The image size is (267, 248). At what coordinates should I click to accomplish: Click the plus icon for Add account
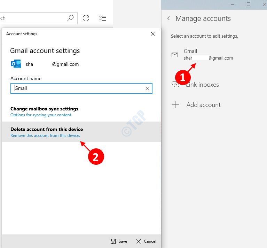pyautogui.click(x=175, y=104)
